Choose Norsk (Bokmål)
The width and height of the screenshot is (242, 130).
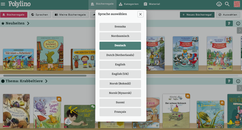pos(120,84)
